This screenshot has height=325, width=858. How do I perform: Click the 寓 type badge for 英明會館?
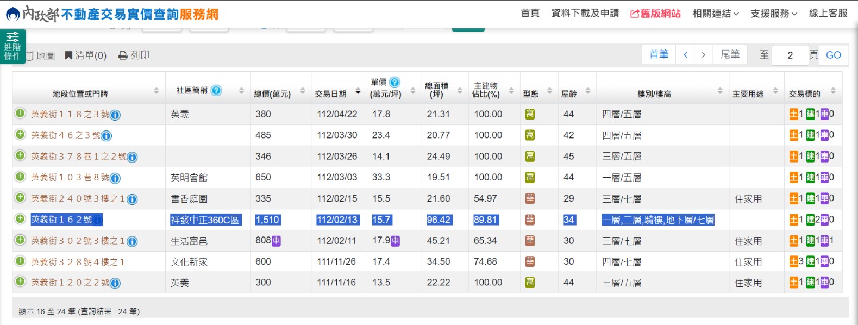[x=530, y=177]
